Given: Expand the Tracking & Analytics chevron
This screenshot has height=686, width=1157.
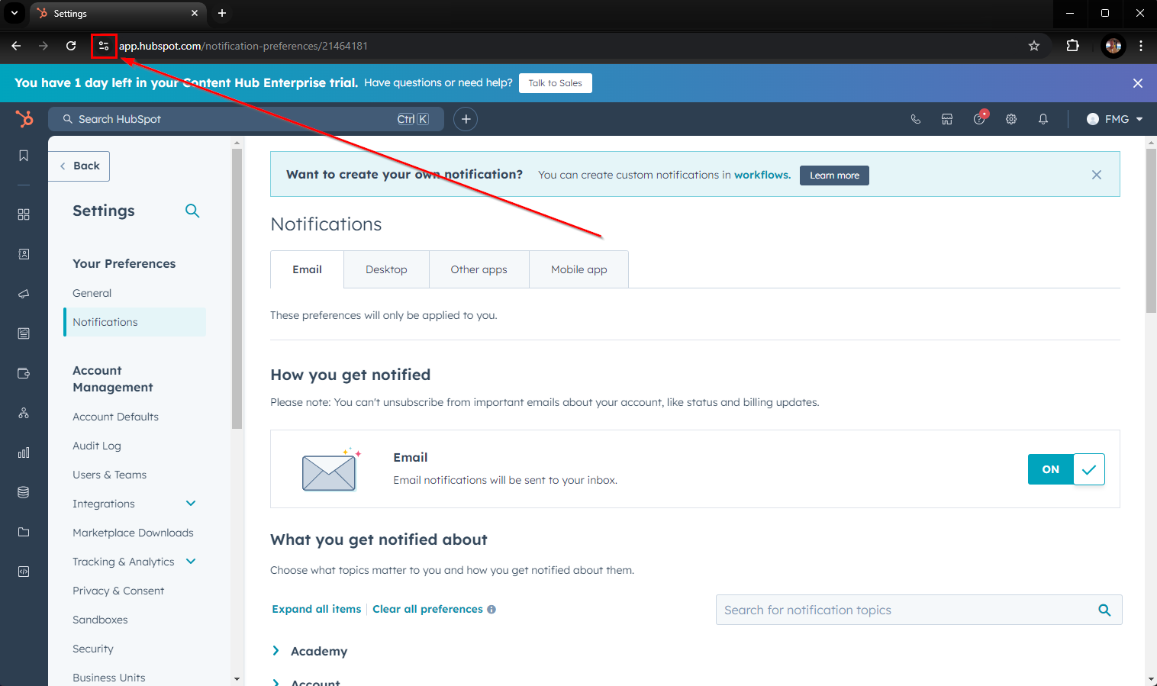Looking at the screenshot, I should click(191, 562).
